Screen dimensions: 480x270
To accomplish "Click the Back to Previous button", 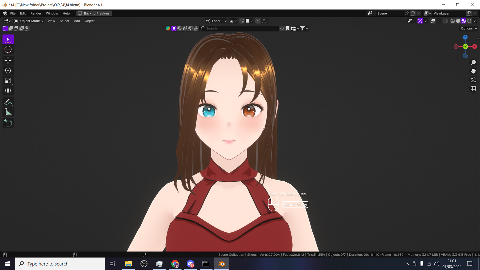I will tap(94, 13).
